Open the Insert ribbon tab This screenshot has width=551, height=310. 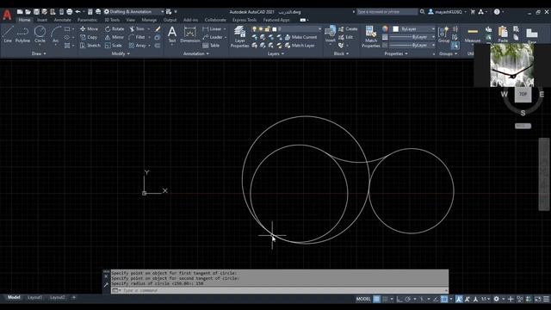[42, 20]
